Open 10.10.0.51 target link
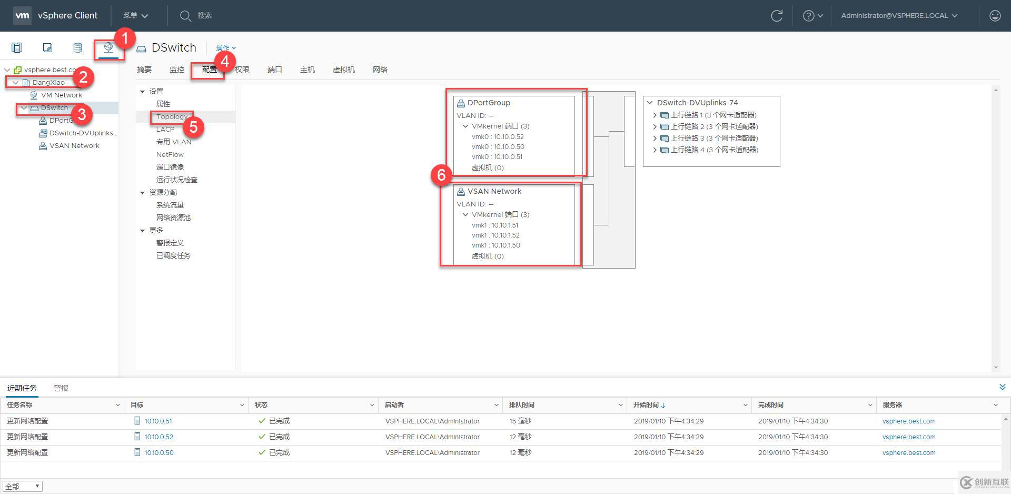Screen dimensions: 1011x494 [x=158, y=421]
